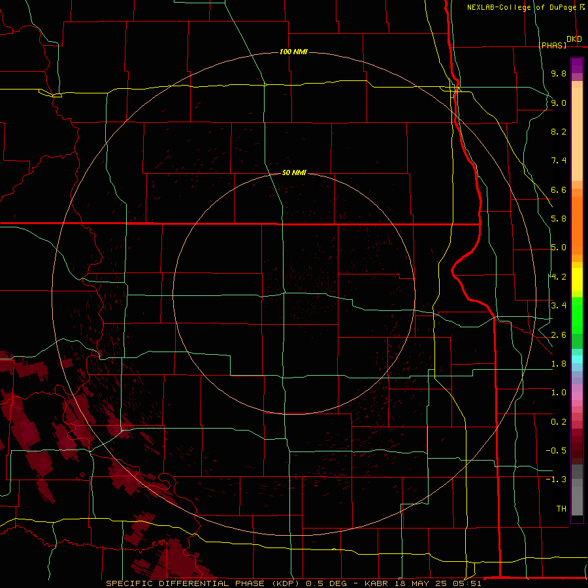Viewport: 588px width, 588px height.
Task: Click the 9.0 scale value
Action: 559,103
